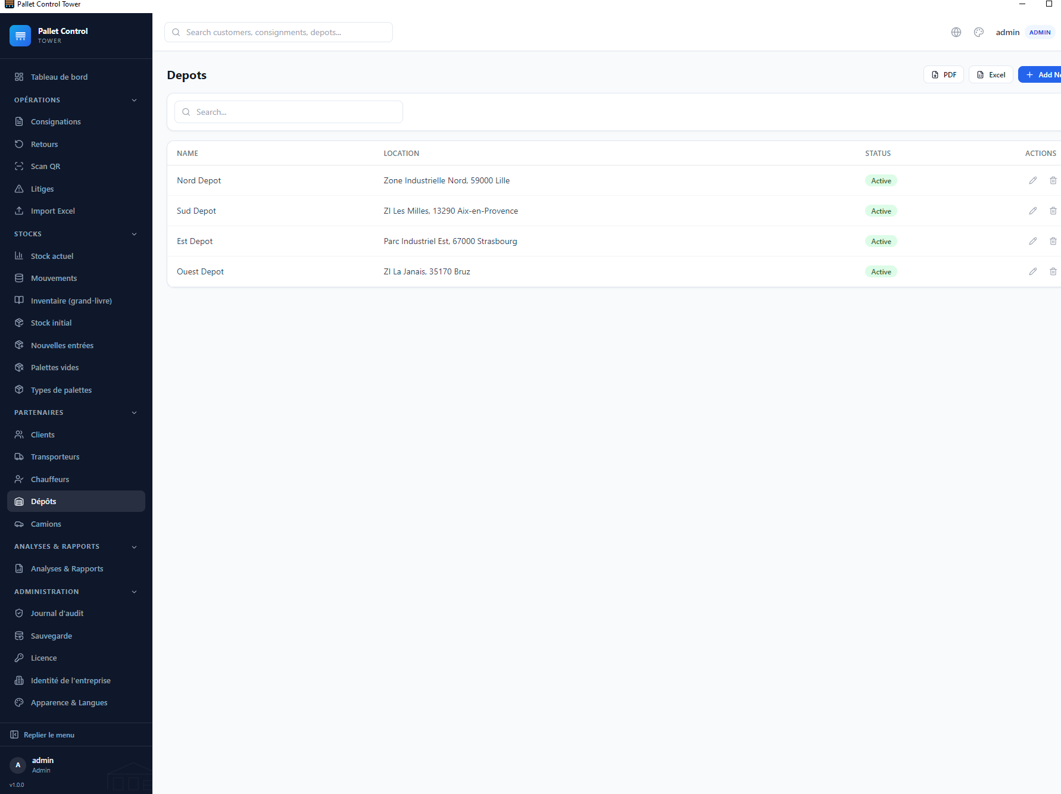Export depots to Excel

point(991,74)
